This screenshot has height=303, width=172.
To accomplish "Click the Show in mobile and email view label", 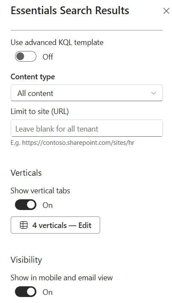I will [62, 278].
